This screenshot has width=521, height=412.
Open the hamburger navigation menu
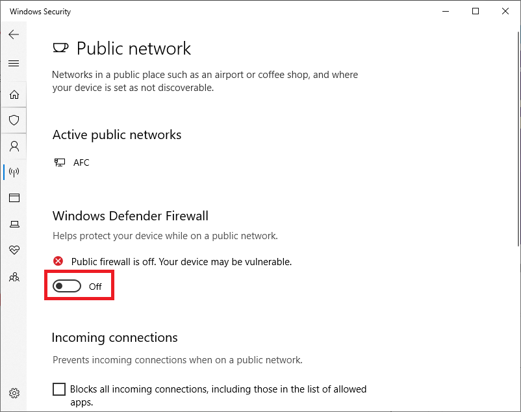14,63
